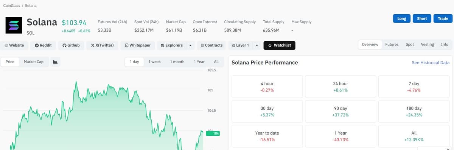454x150 pixels.
Task: Open the Contracts button
Action: (x=211, y=45)
